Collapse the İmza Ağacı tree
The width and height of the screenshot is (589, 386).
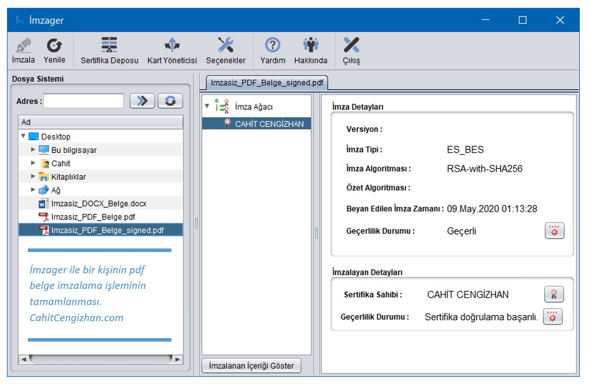click(207, 107)
